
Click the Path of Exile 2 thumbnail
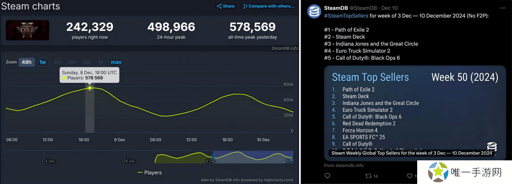coord(27,30)
